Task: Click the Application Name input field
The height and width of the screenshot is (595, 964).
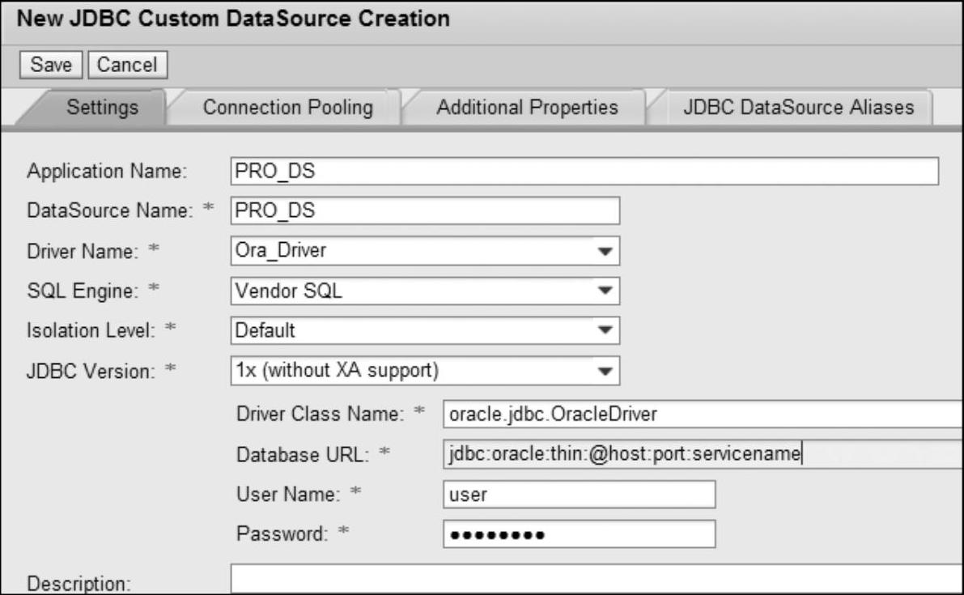Action: pyautogui.click(x=584, y=172)
